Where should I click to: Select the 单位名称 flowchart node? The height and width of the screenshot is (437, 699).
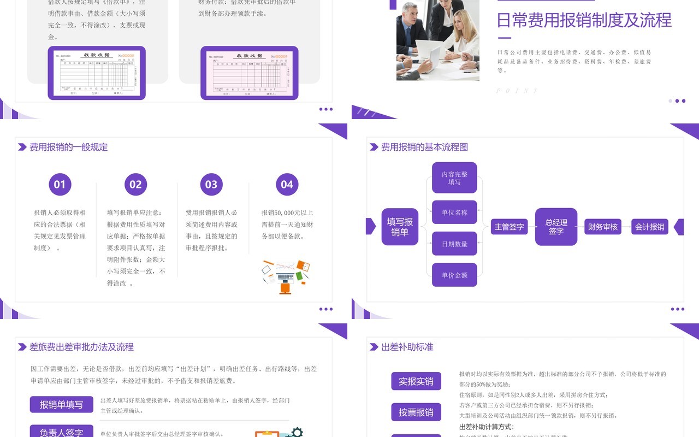click(x=454, y=212)
